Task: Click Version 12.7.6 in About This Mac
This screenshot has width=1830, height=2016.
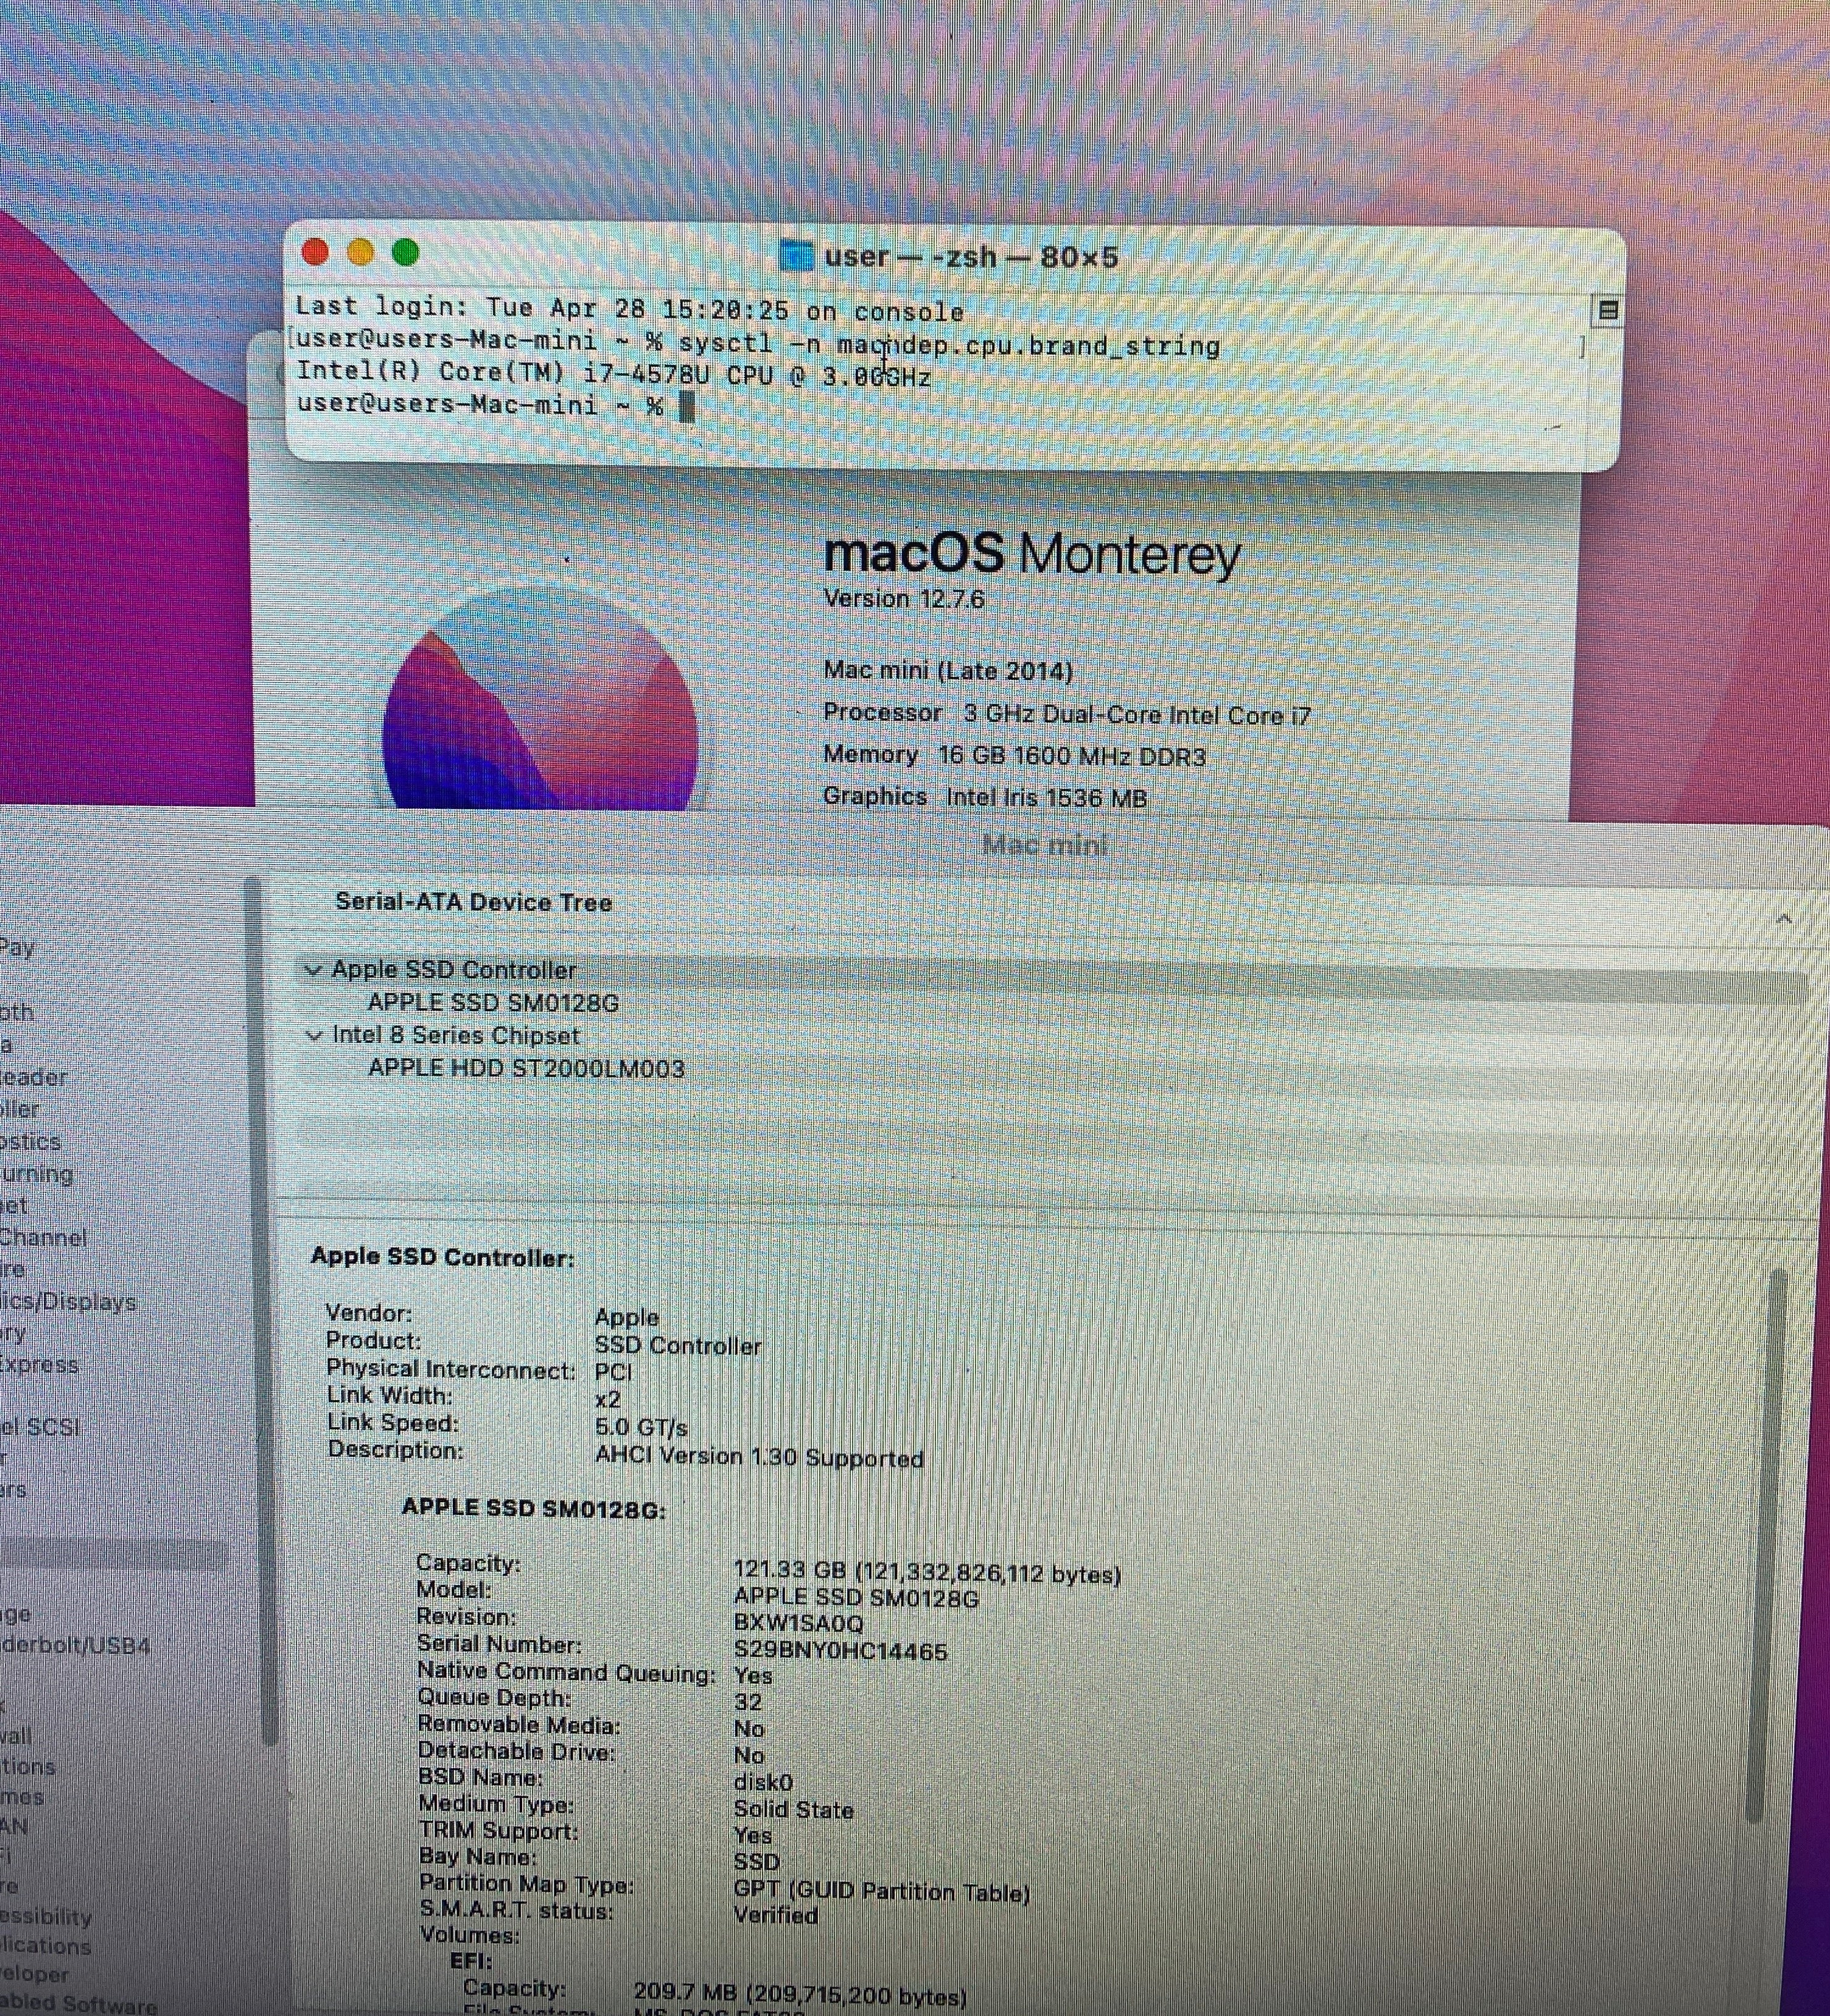Action: tap(903, 598)
